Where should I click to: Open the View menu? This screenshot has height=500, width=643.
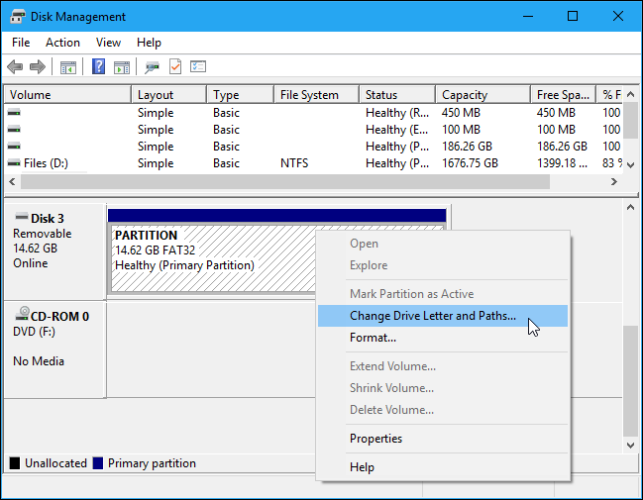click(x=108, y=43)
